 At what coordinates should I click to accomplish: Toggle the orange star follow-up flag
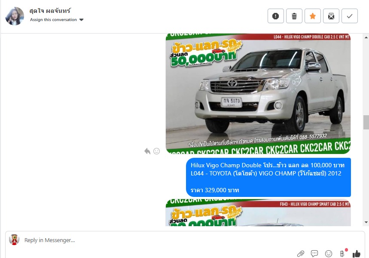[313, 16]
